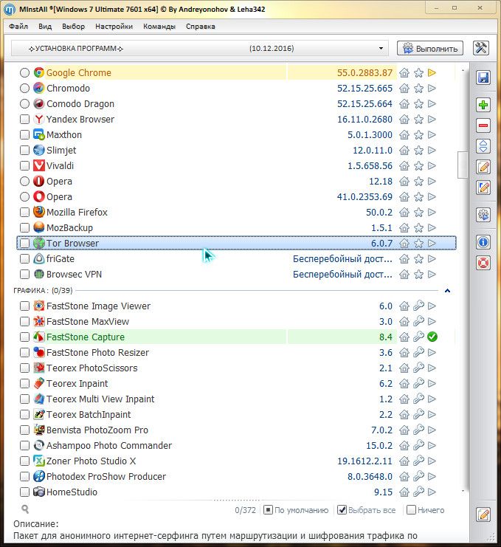Select the MozBackup list entry

[236, 228]
